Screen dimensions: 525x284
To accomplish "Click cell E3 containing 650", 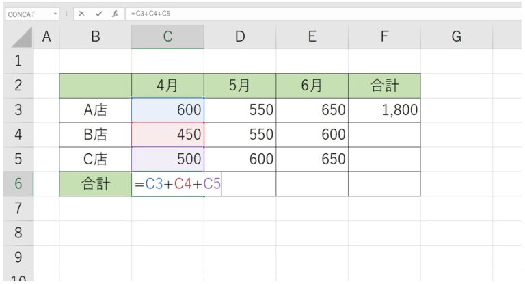I will pyautogui.click(x=312, y=110).
